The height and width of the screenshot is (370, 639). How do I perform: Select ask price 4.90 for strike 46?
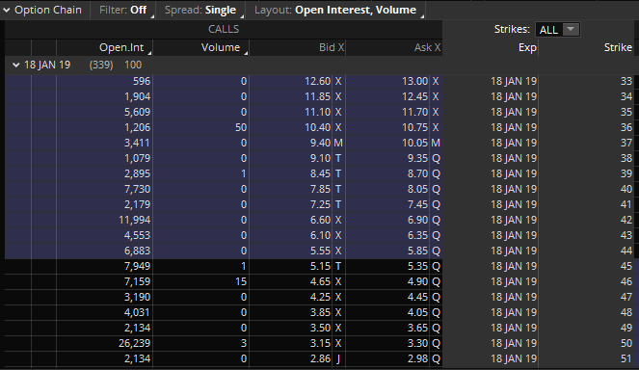pyautogui.click(x=417, y=282)
